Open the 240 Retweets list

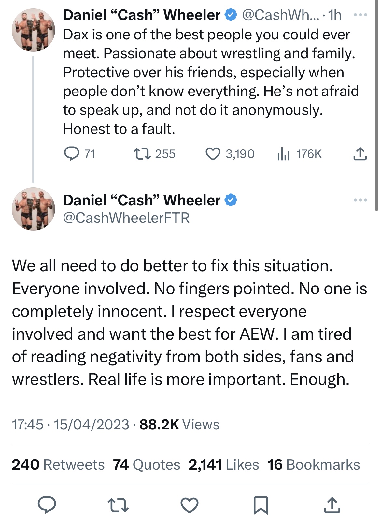pos(58,465)
